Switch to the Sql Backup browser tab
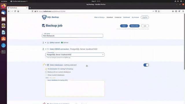Viewport: 185px width, 104px height. [x=18, y=8]
